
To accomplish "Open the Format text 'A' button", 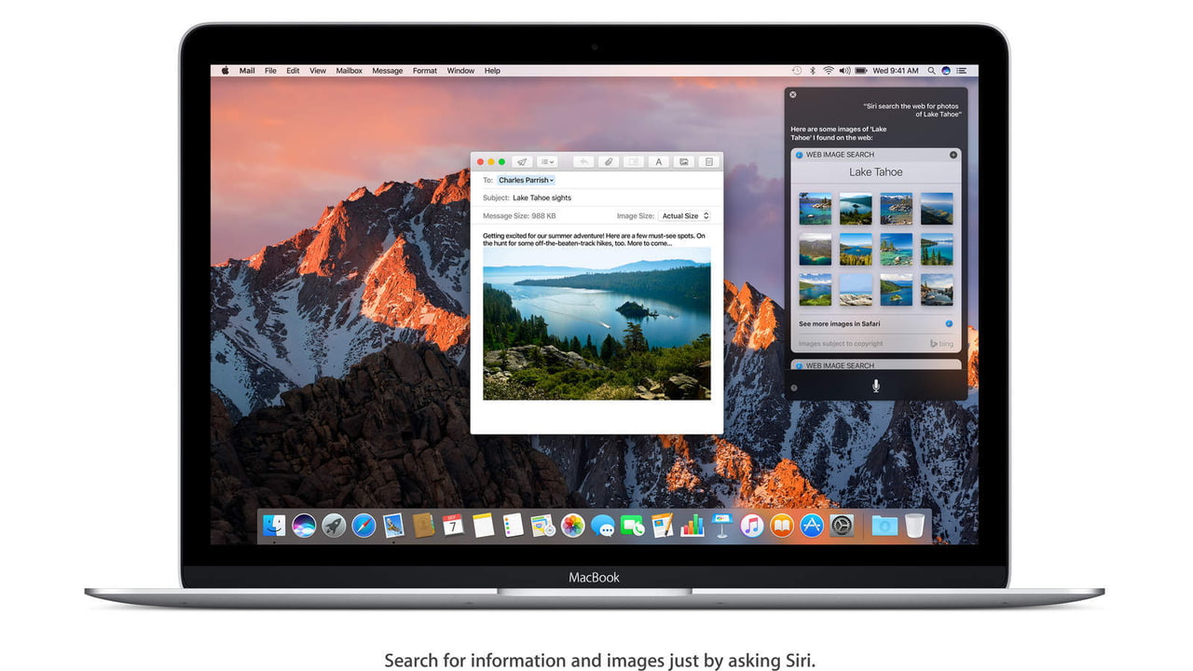I will 658,162.
